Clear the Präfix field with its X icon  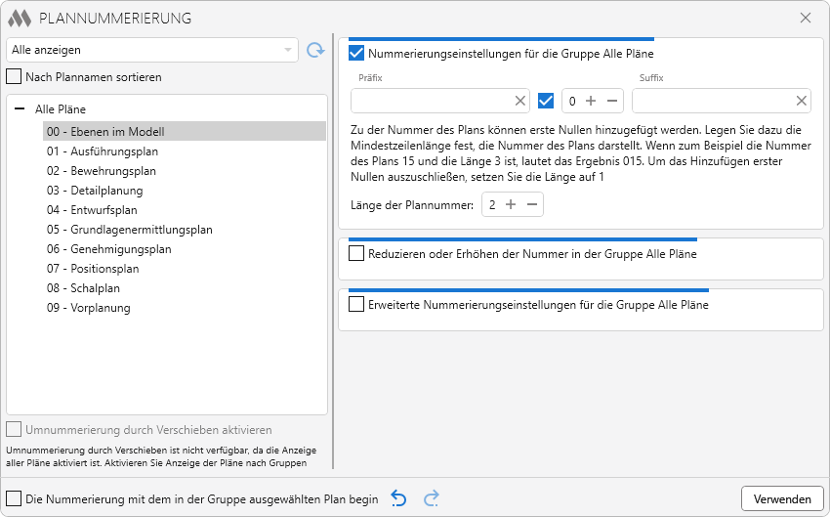click(x=520, y=101)
